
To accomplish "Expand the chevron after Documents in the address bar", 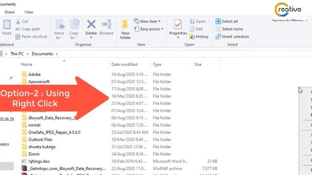I will tap(57, 54).
